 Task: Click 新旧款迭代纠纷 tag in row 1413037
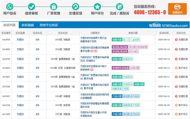(x=131, y=96)
